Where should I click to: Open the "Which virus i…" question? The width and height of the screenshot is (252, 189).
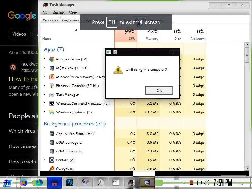[23, 131]
